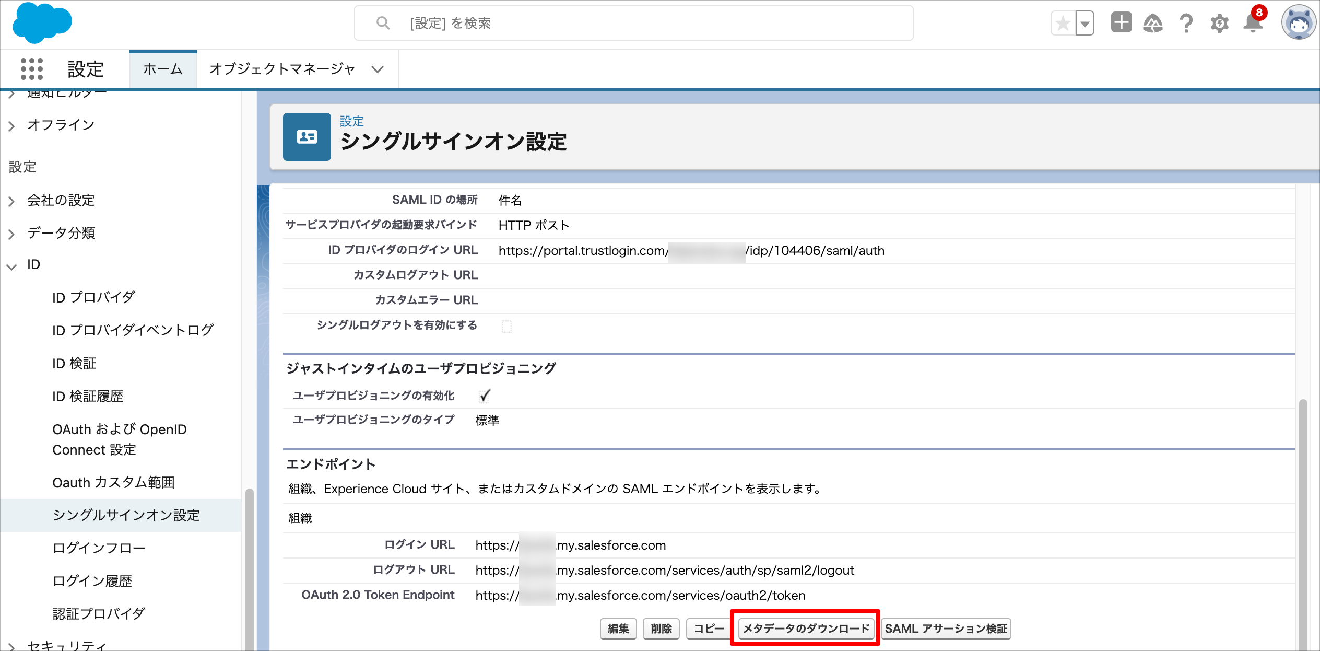Open the user profile avatar
The image size is (1320, 651).
1299,23
